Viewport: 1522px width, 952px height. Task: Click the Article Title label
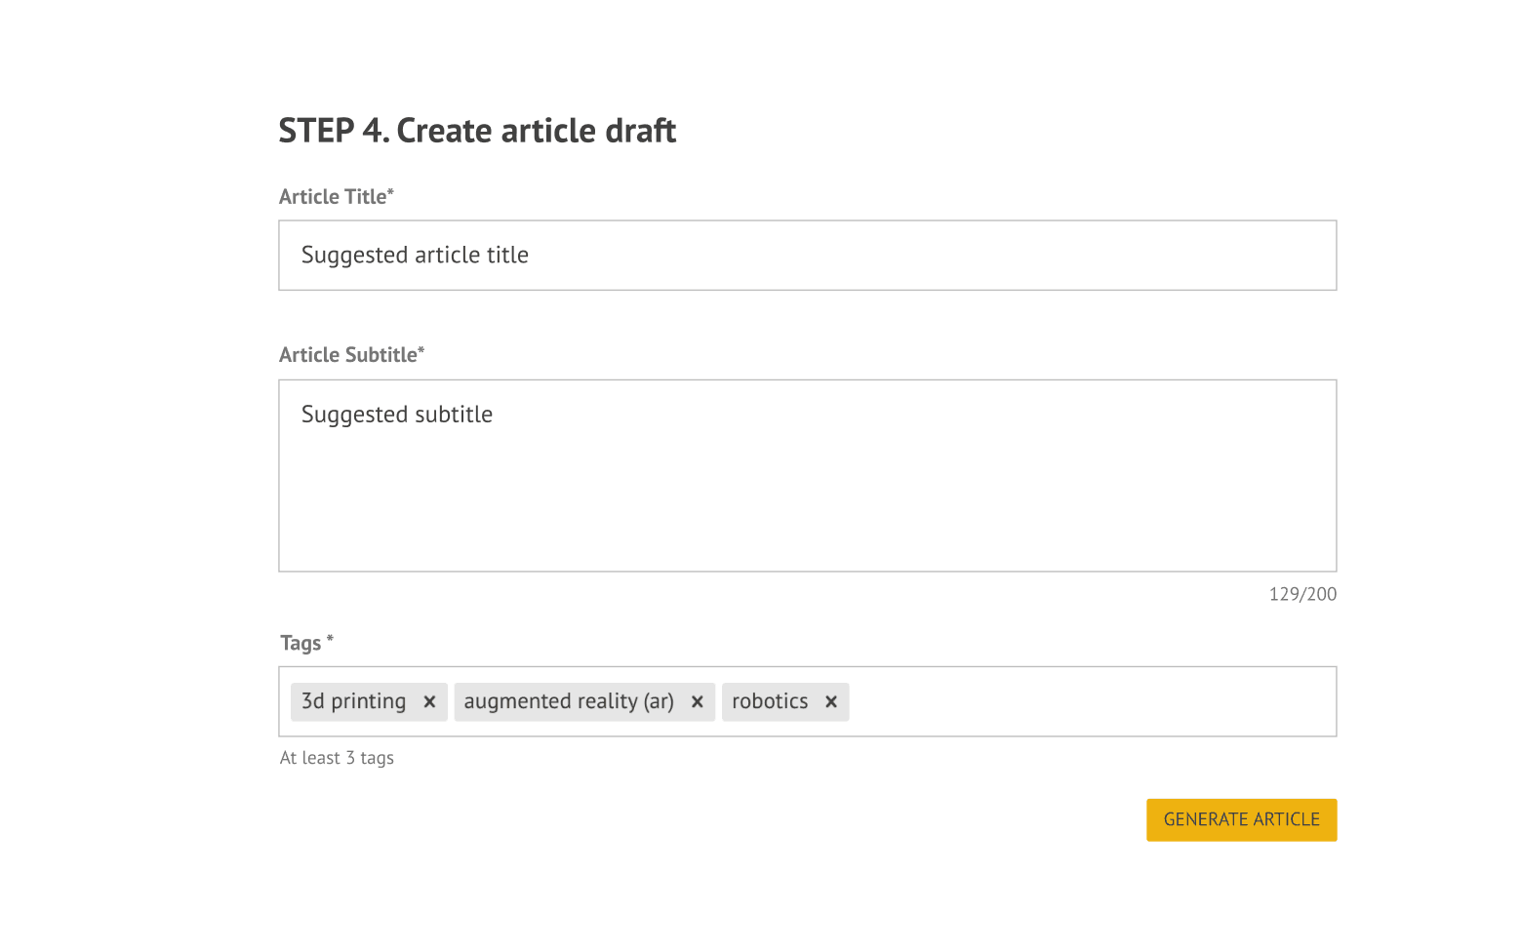click(336, 196)
